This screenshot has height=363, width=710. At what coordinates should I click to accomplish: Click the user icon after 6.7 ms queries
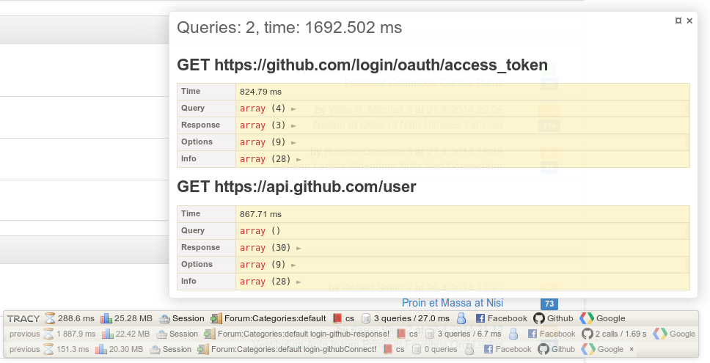[513, 334]
